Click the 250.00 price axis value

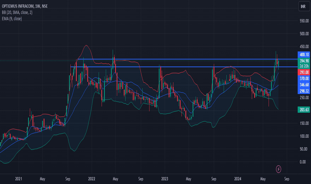tap(304, 97)
